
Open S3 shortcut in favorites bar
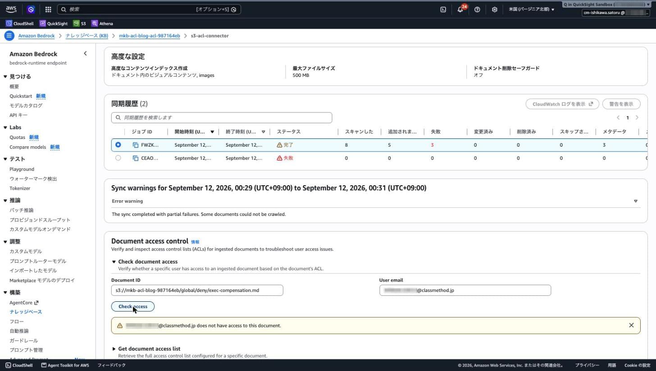tap(79, 23)
